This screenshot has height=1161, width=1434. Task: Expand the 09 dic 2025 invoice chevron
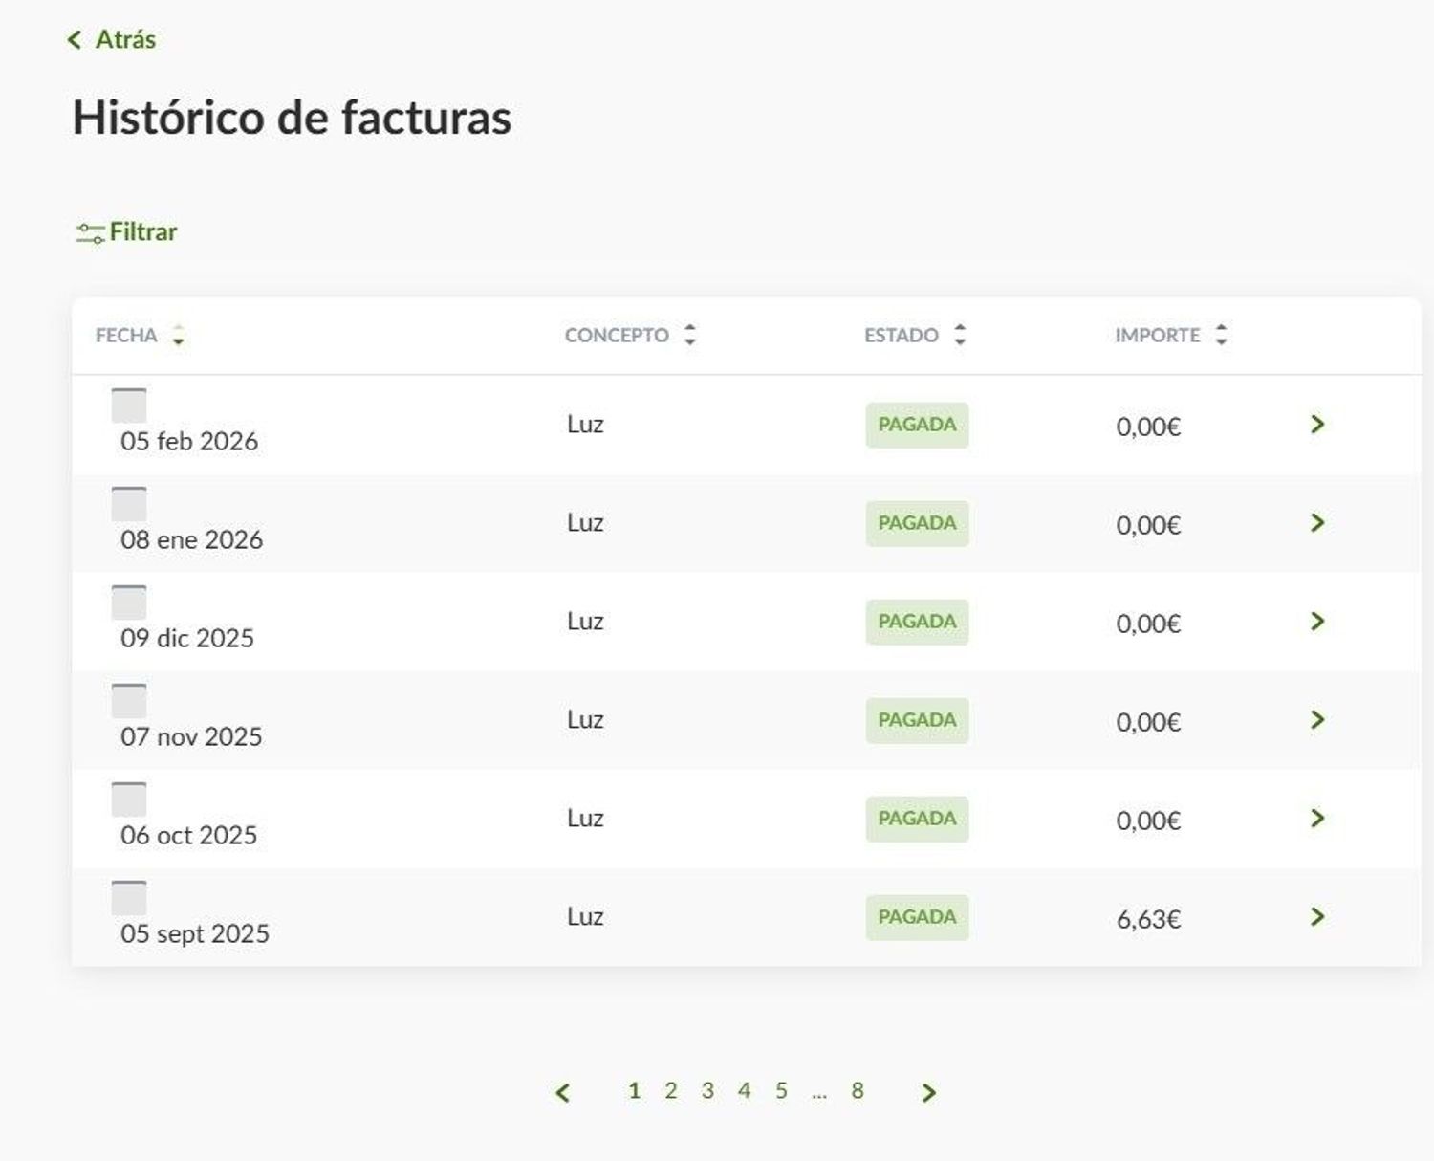tap(1317, 622)
